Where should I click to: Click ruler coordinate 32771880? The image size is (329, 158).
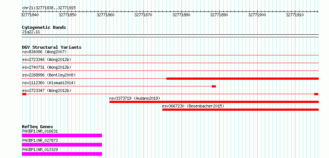181,15
